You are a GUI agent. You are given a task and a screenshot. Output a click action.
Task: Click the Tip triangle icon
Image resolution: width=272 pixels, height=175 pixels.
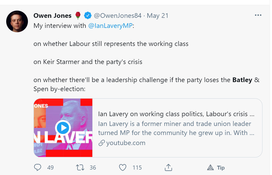click(x=210, y=168)
